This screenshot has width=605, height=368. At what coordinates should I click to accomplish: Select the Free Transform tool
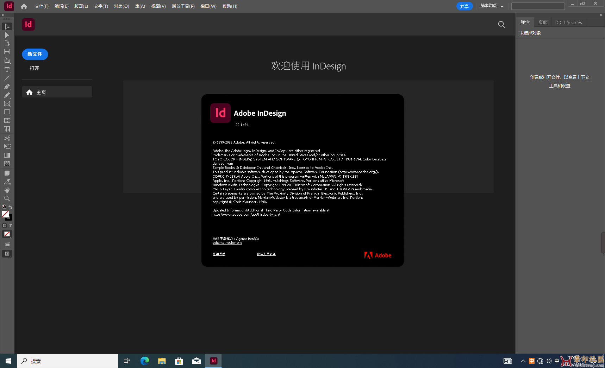click(7, 147)
